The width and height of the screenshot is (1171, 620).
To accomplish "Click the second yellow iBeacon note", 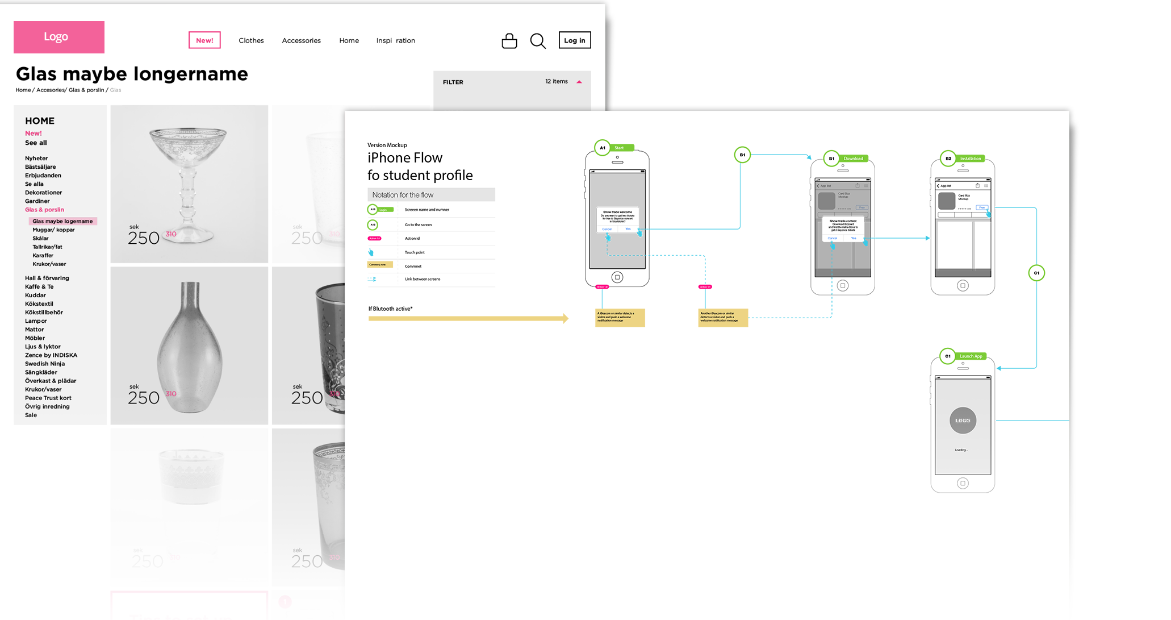I will pyautogui.click(x=723, y=318).
